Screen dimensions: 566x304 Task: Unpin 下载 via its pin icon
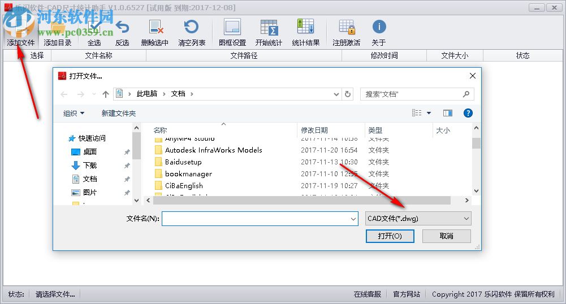click(127, 166)
